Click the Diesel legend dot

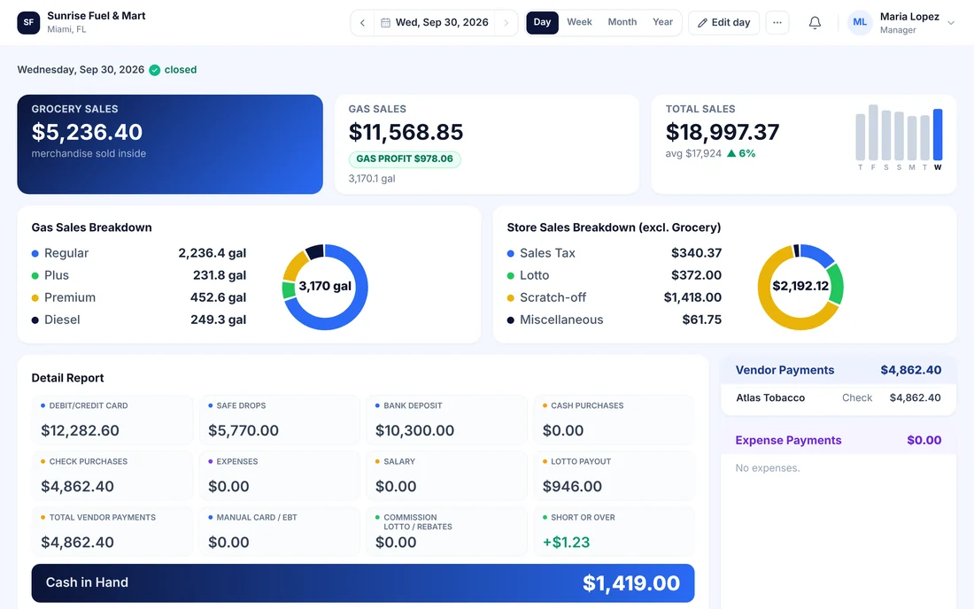[x=35, y=320]
